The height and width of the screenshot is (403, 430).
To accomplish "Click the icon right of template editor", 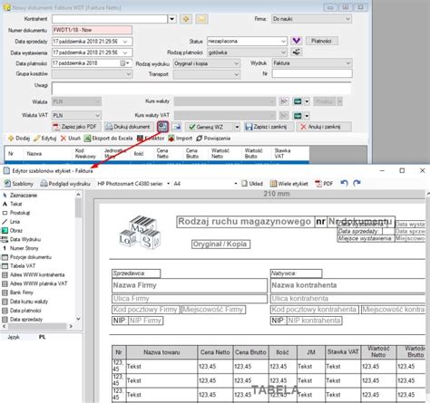I will pos(177,127).
